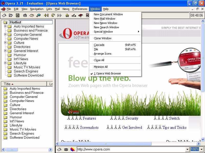Click the New document toolbar icon
Screen dimensions: 205x153
coord(4,15)
